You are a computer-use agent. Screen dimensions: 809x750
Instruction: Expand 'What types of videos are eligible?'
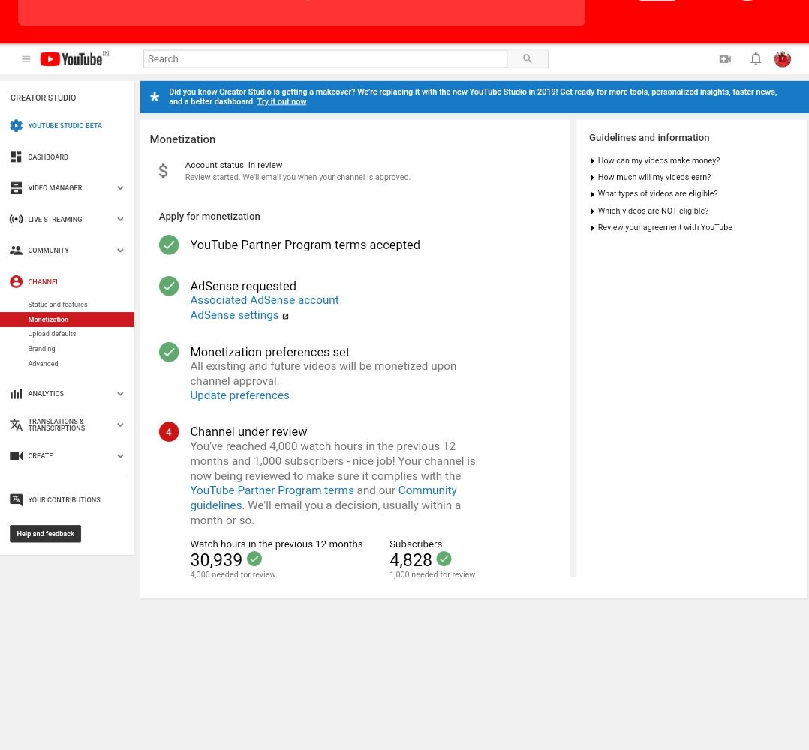tap(654, 193)
